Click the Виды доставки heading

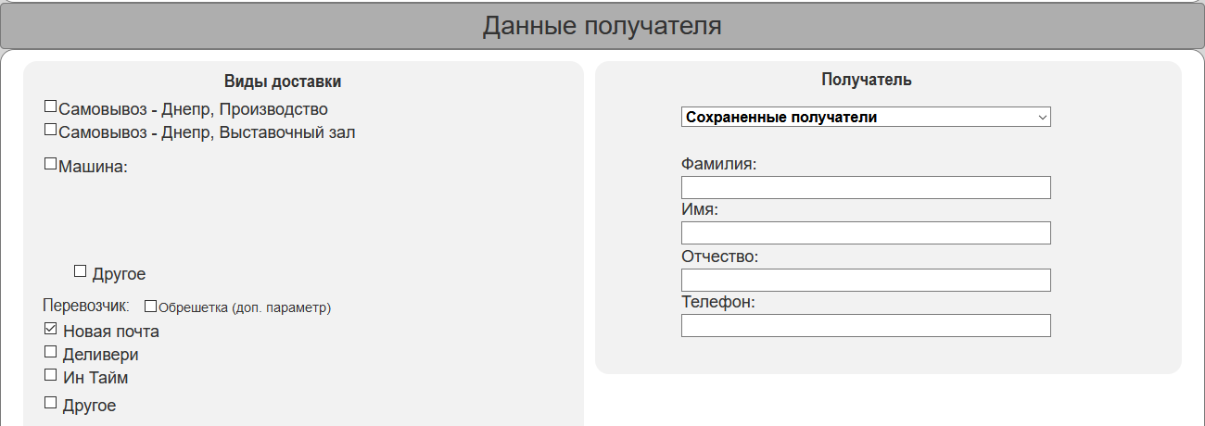pyautogui.click(x=283, y=81)
